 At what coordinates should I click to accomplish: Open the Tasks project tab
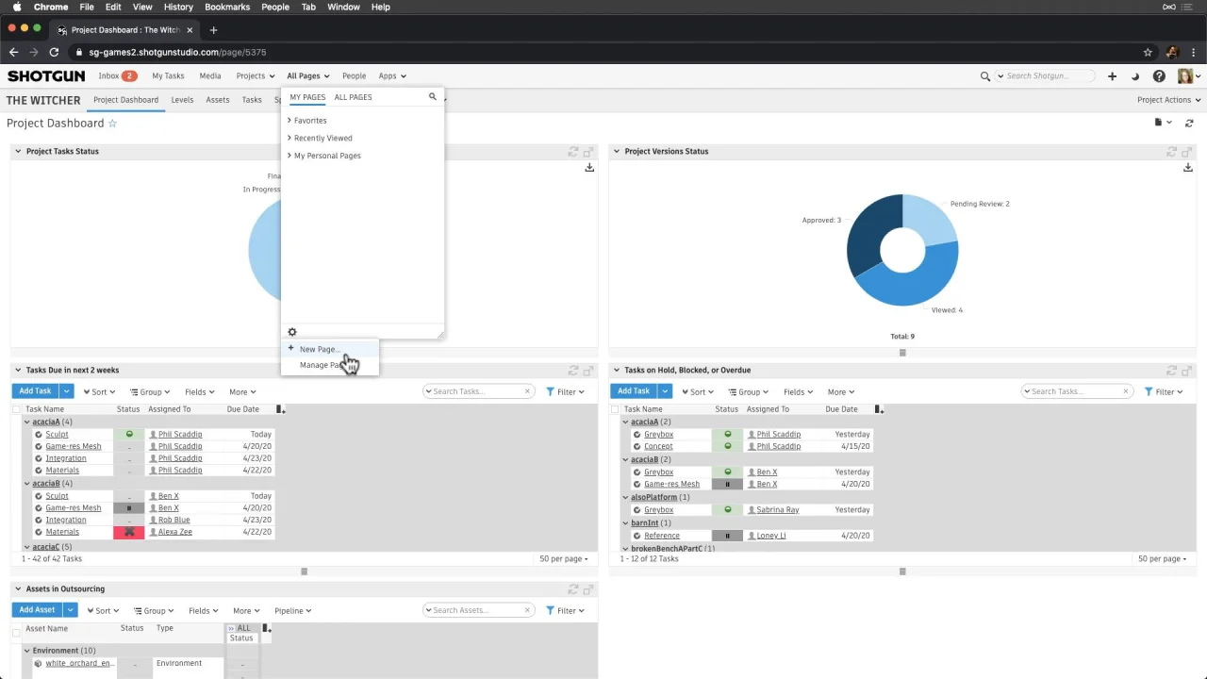tap(252, 100)
